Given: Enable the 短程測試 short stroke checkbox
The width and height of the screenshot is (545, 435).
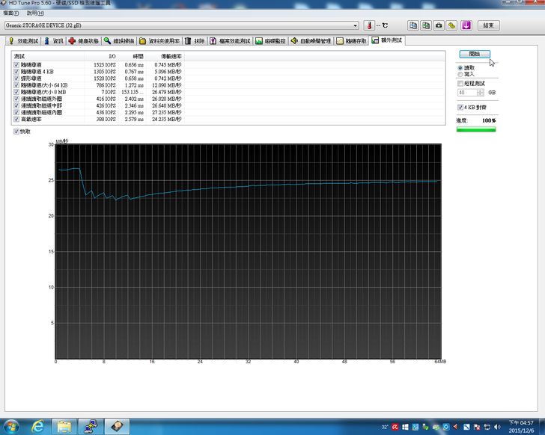Looking at the screenshot, I should (460, 84).
